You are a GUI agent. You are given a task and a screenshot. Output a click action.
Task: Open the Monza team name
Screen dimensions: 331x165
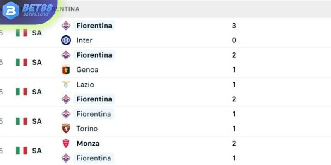(x=88, y=143)
